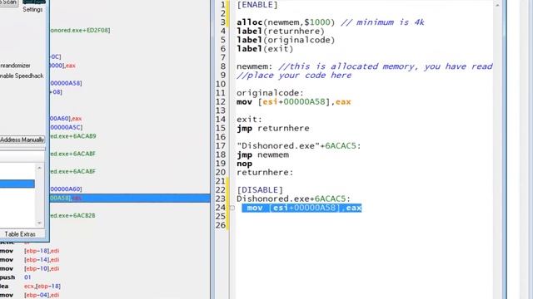533x299 pixels.
Task: Select disassembler row ending 00000A5C]
Action: (67, 127)
